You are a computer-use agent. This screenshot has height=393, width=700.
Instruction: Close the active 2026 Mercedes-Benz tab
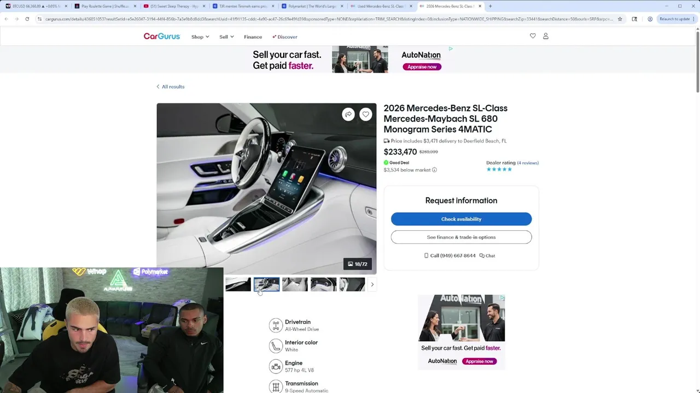tap(480, 6)
